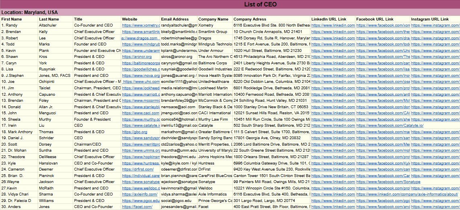Image resolution: width=460 pixels, height=210 pixels.
Task: Open Axle Informatics LinkedIn company about link
Action: tap(407, 194)
